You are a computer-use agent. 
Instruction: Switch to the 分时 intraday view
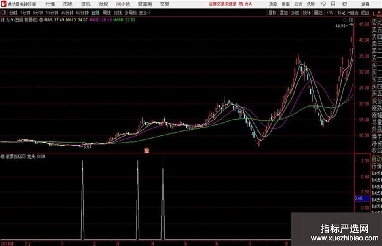(13, 13)
